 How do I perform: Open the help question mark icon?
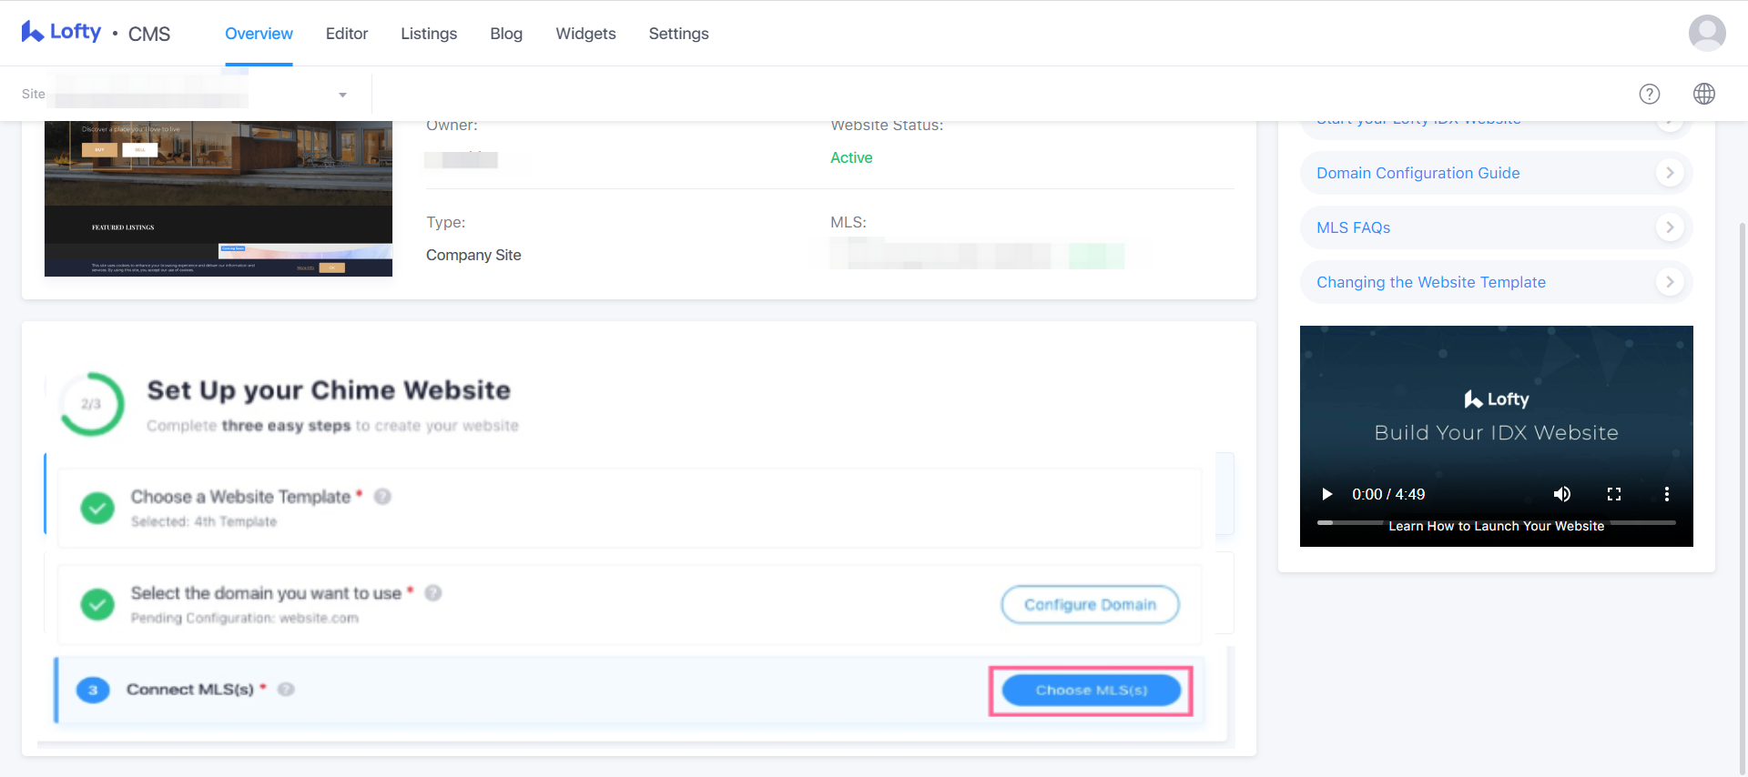tap(1650, 94)
